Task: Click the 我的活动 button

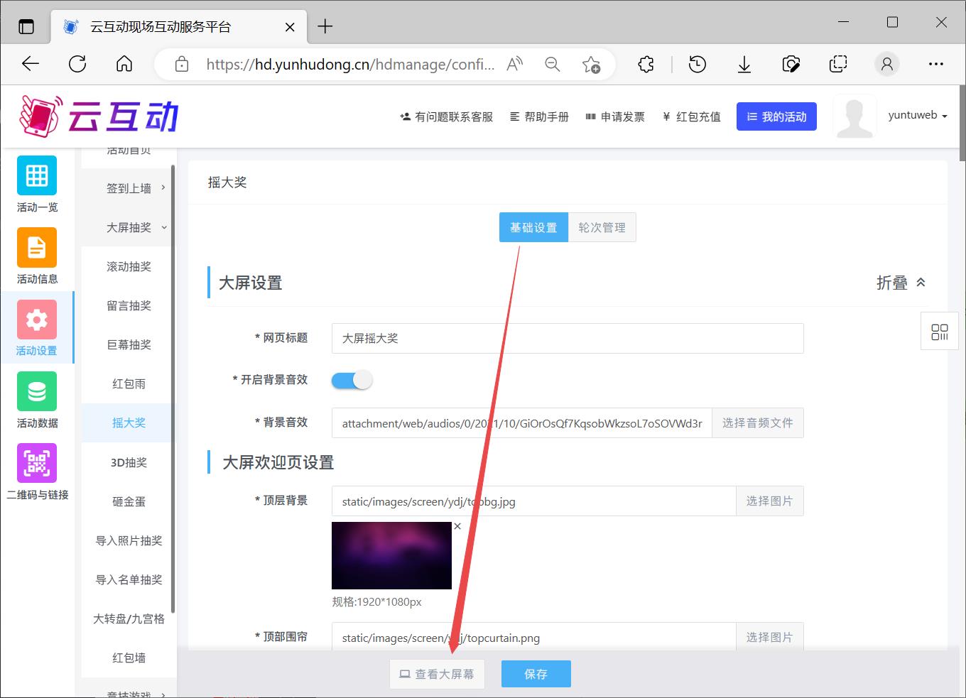Action: 776,116
